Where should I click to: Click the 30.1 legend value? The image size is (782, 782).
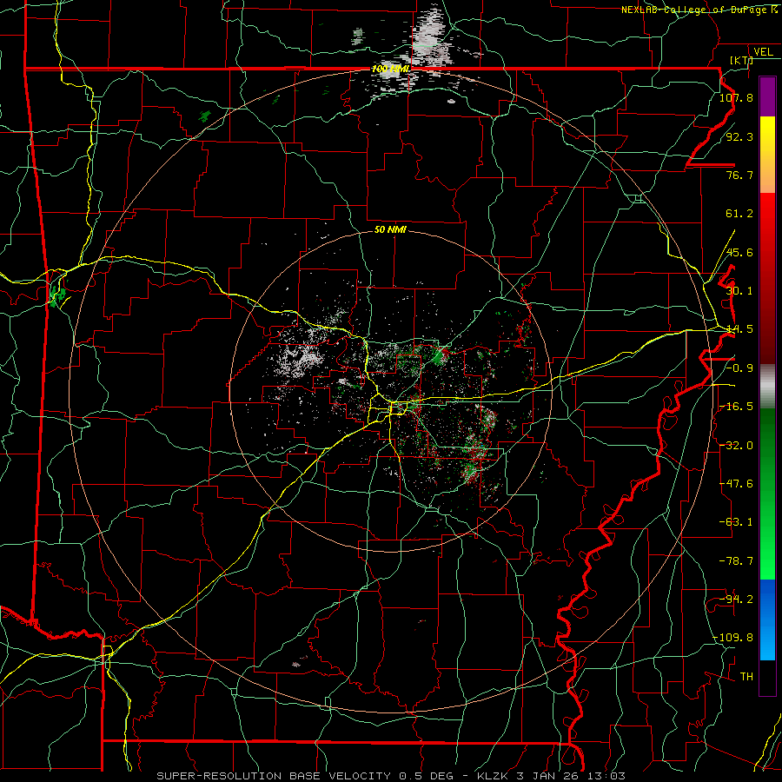tap(739, 291)
